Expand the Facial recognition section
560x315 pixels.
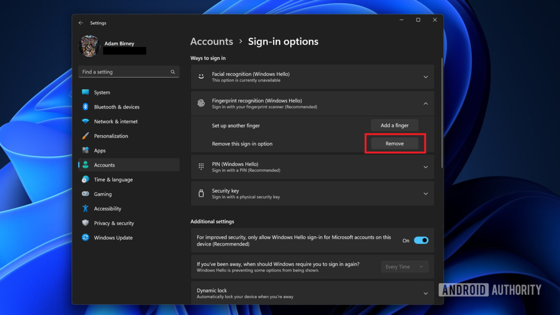[425, 77]
